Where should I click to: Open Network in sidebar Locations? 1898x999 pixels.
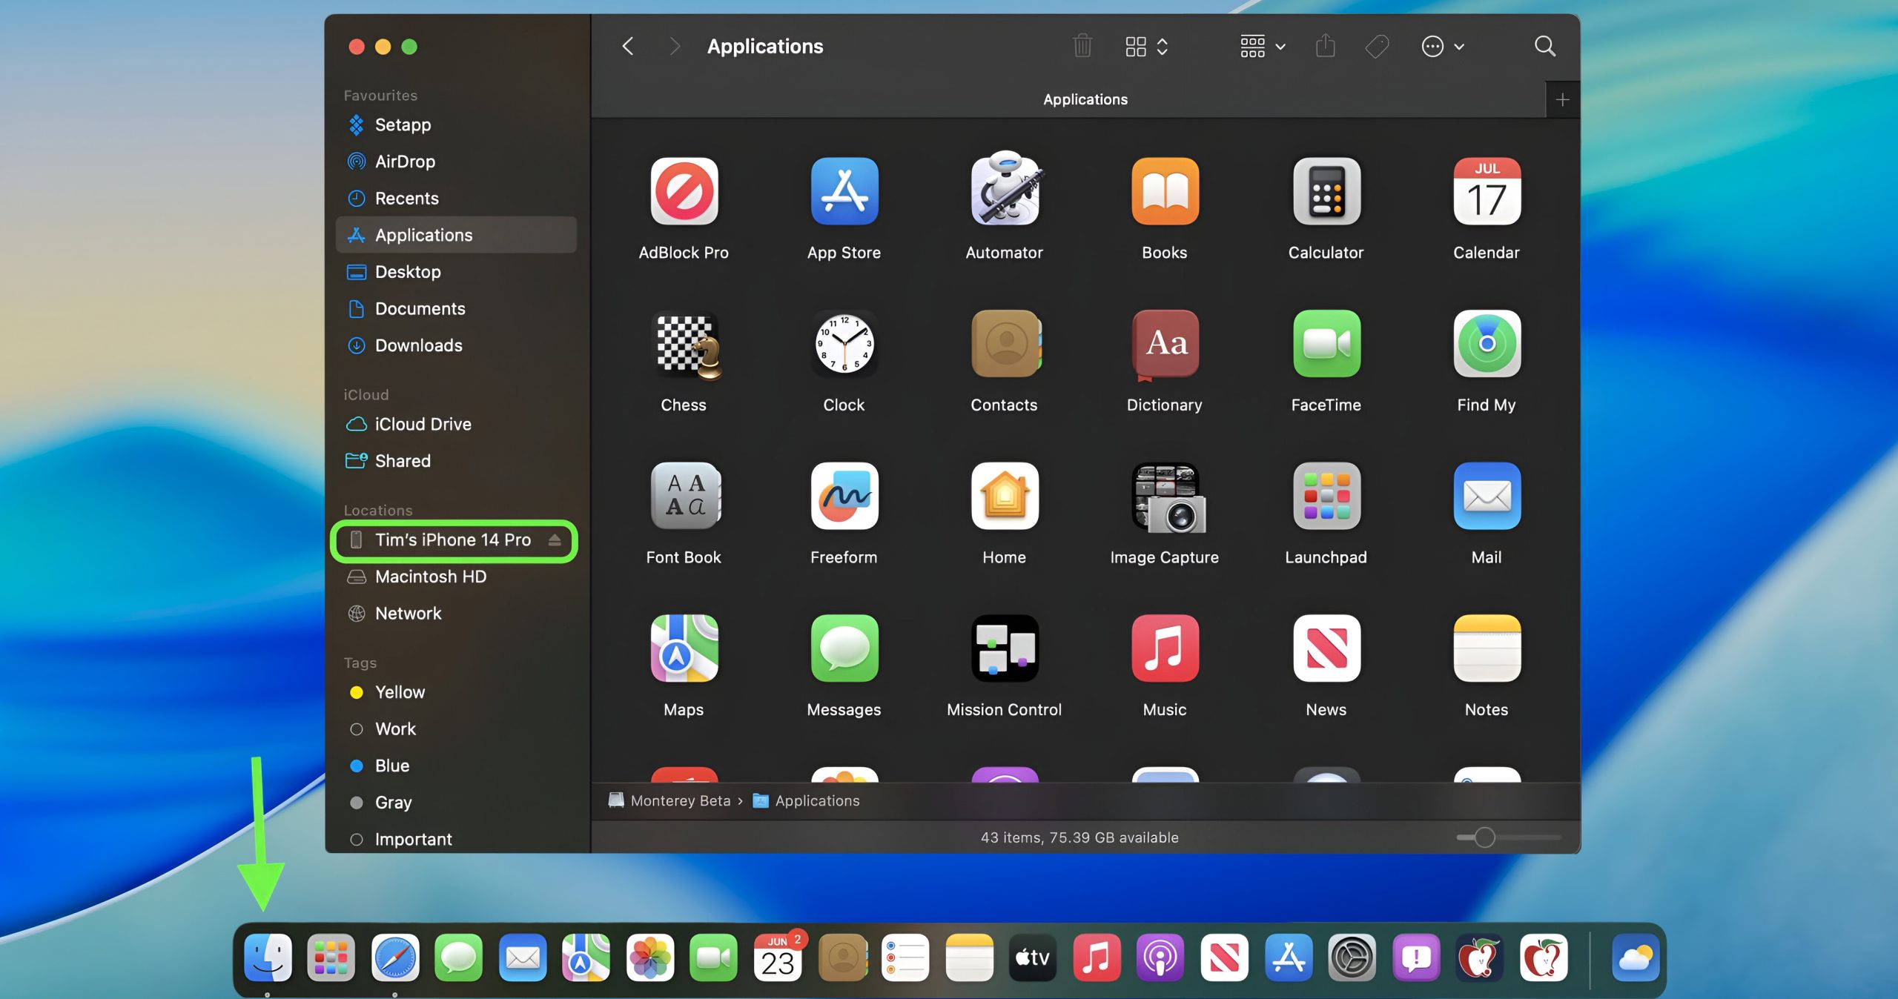click(x=456, y=614)
